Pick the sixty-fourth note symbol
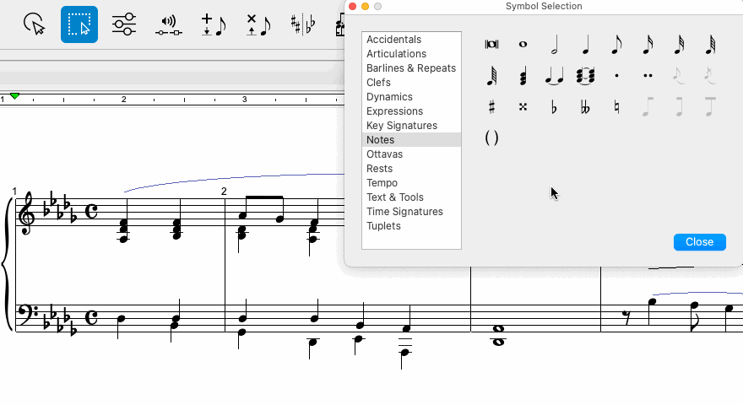The height and width of the screenshot is (405, 743). pos(710,45)
